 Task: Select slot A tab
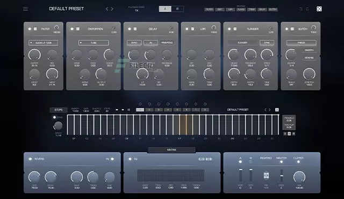pyautogui.click(x=165, y=9)
